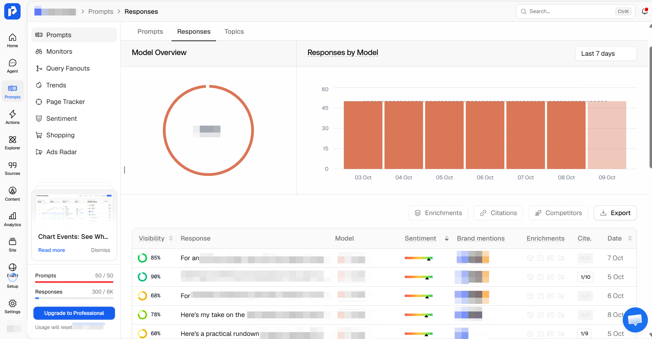Viewport: 652px width, 339px height.
Task: Dismiss the Chart Events card
Action: tap(101, 250)
